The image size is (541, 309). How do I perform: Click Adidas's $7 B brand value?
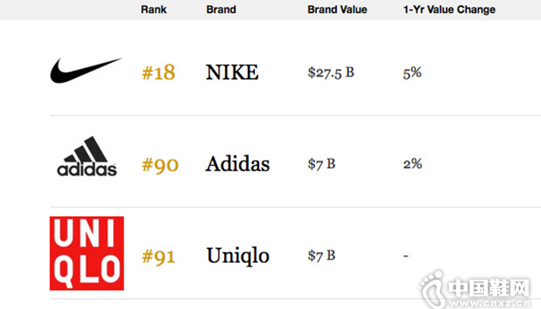pyautogui.click(x=322, y=164)
